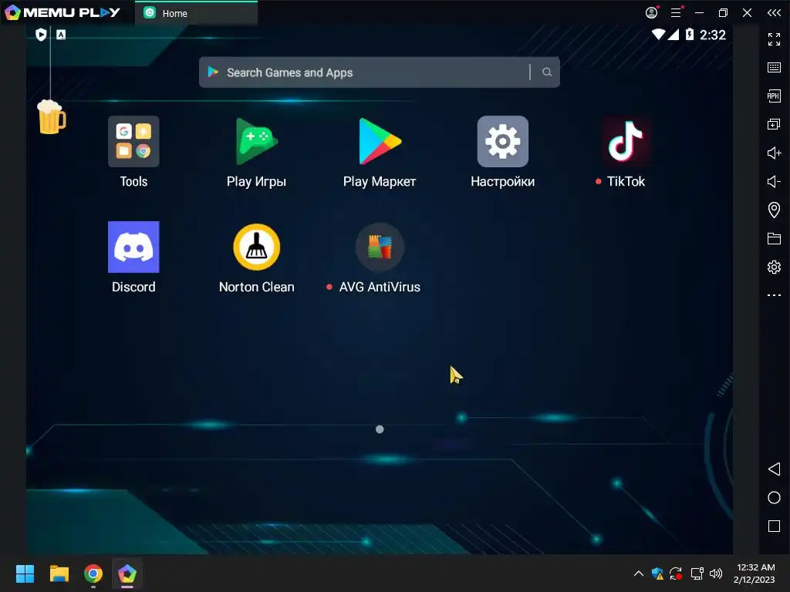Open the emulator settings gear in sidebar
Screen dimensions: 790x592
774,267
